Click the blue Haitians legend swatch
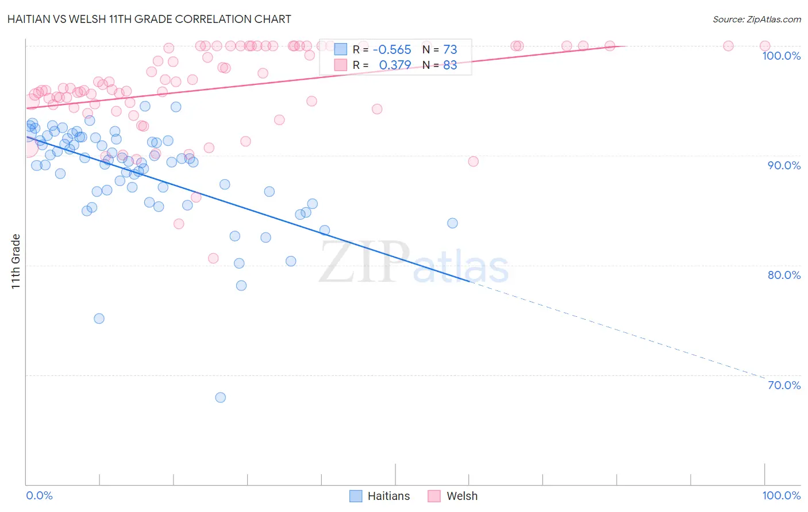 [356, 496]
